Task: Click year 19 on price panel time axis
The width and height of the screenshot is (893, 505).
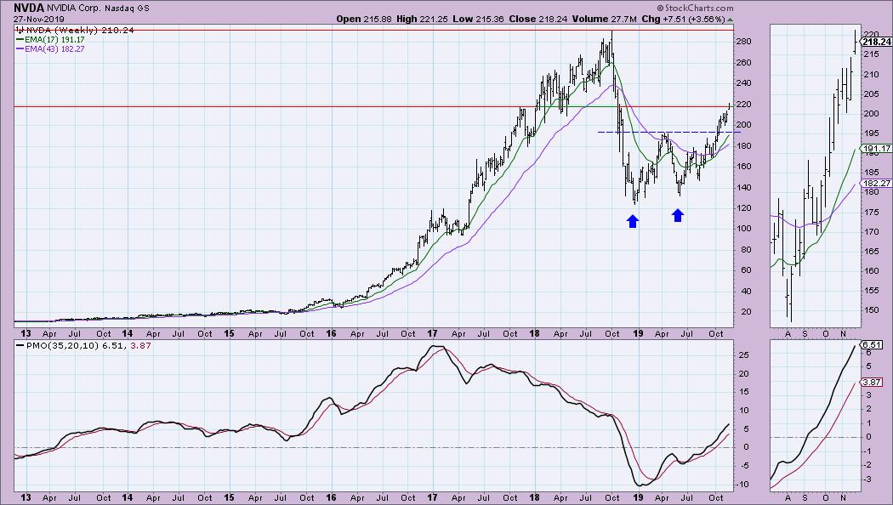Action: coord(638,333)
